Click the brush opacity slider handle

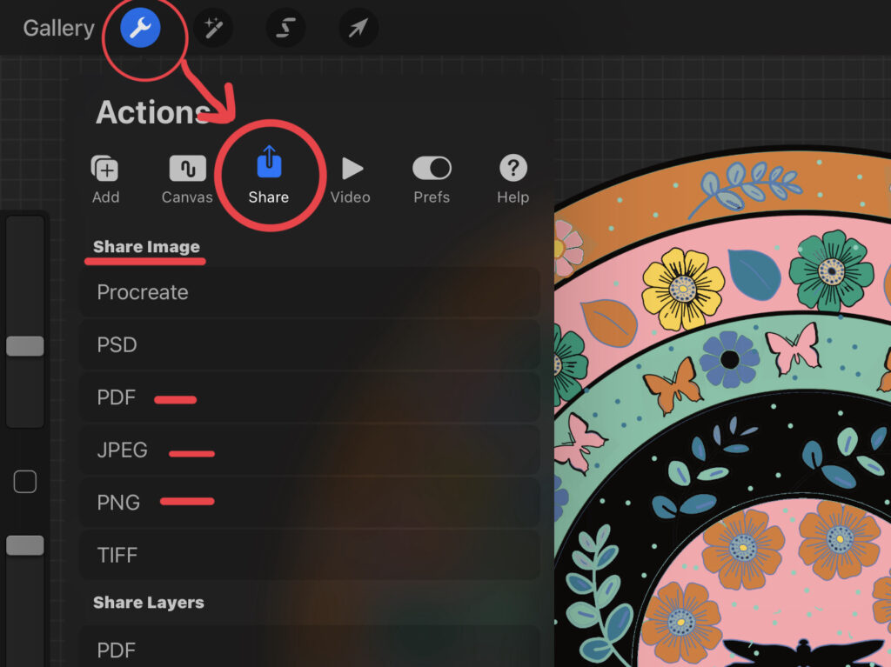pyautogui.click(x=25, y=545)
